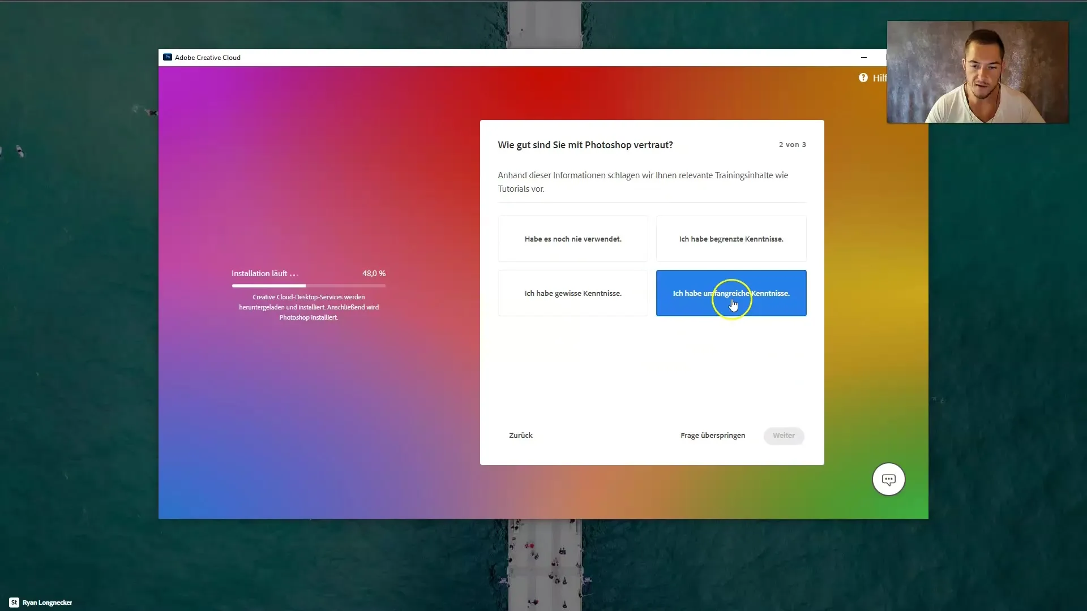Open the chat support bubble icon
This screenshot has height=611, width=1087.
click(888, 479)
